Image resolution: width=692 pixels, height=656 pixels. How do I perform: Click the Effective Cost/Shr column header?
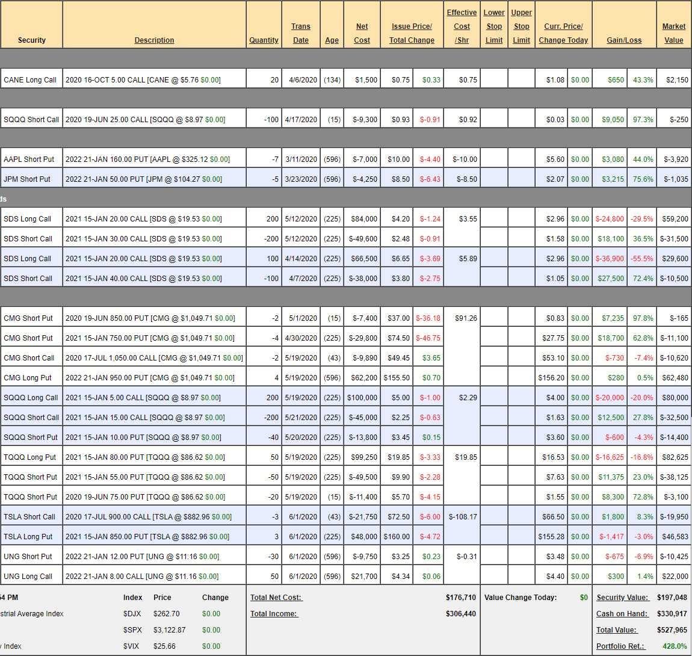click(x=462, y=26)
